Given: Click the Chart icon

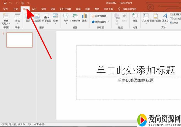Looking at the screenshot, I should coord(84,16).
